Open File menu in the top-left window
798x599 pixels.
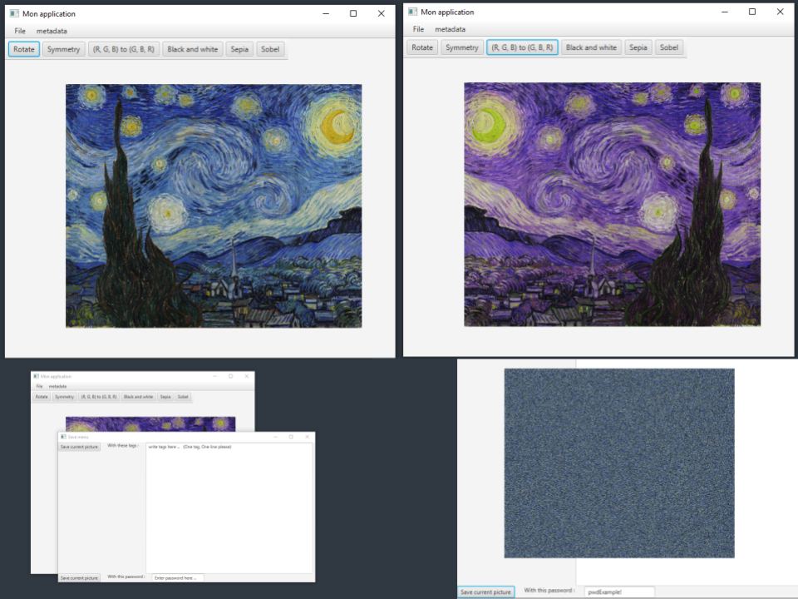pyautogui.click(x=20, y=31)
